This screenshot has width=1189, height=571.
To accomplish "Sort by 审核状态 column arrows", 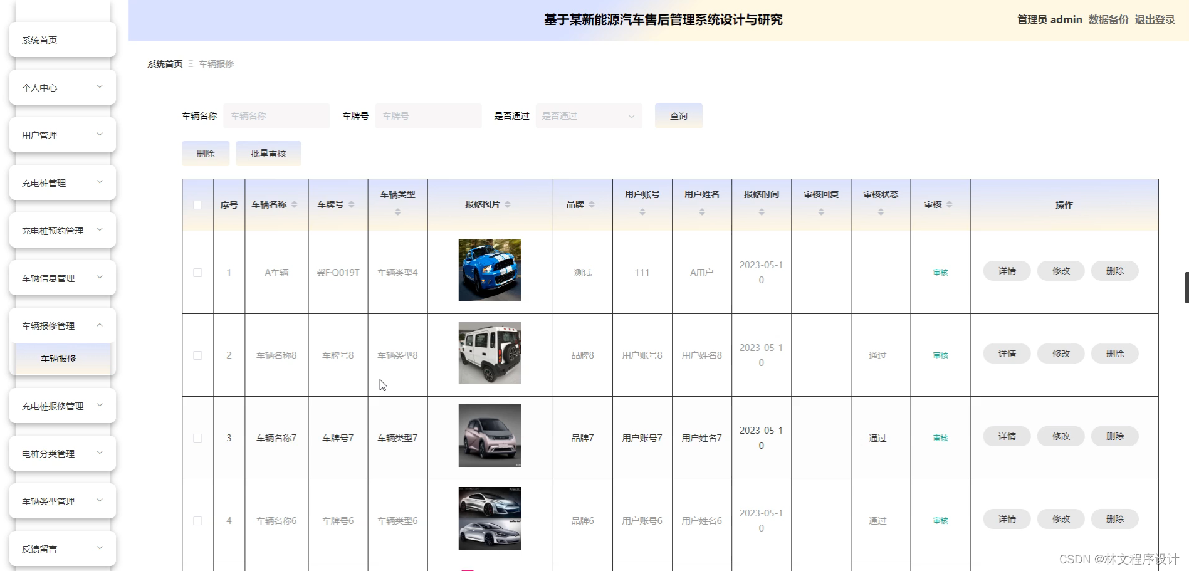I will tap(880, 212).
